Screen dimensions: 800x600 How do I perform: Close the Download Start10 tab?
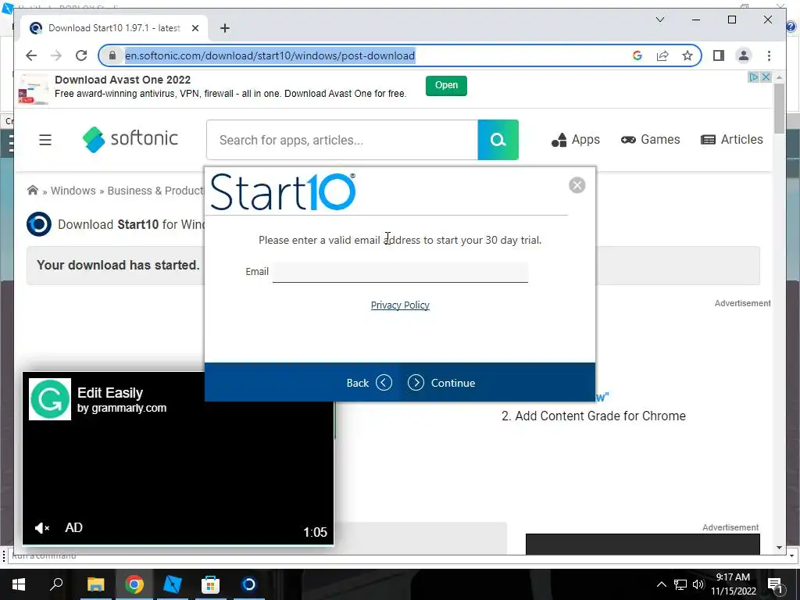[x=195, y=28]
